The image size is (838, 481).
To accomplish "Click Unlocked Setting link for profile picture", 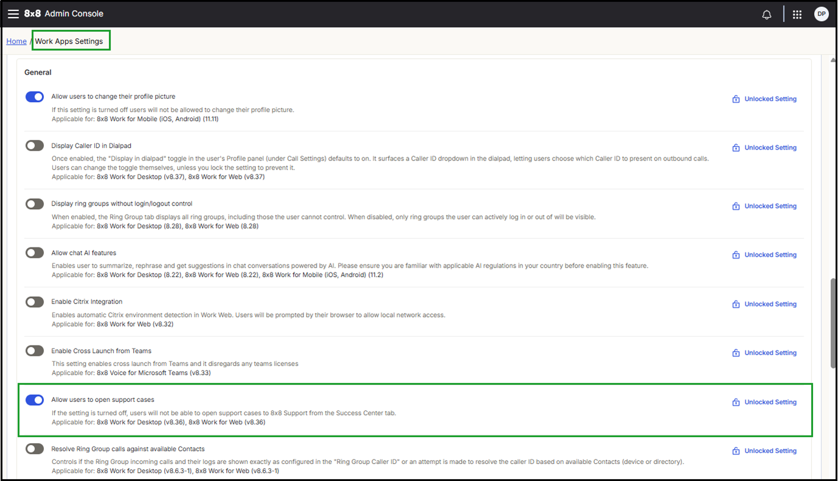I will pyautogui.click(x=770, y=99).
